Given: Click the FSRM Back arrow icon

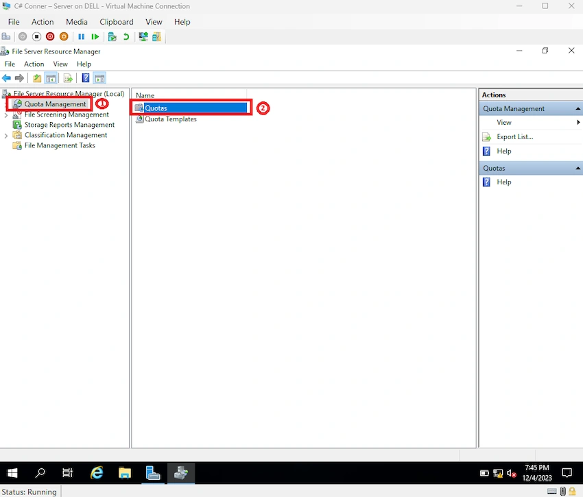Looking at the screenshot, I should [x=6, y=78].
